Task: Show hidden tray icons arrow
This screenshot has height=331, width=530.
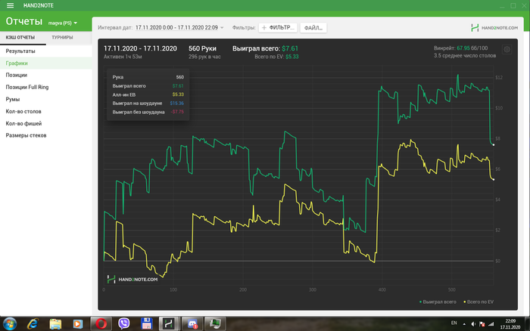Action: pos(464,324)
